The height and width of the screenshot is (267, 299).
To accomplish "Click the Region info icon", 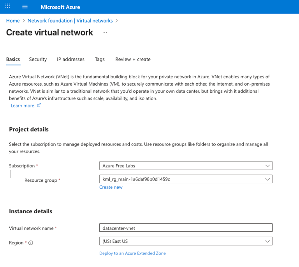I will pyautogui.click(x=31, y=243).
